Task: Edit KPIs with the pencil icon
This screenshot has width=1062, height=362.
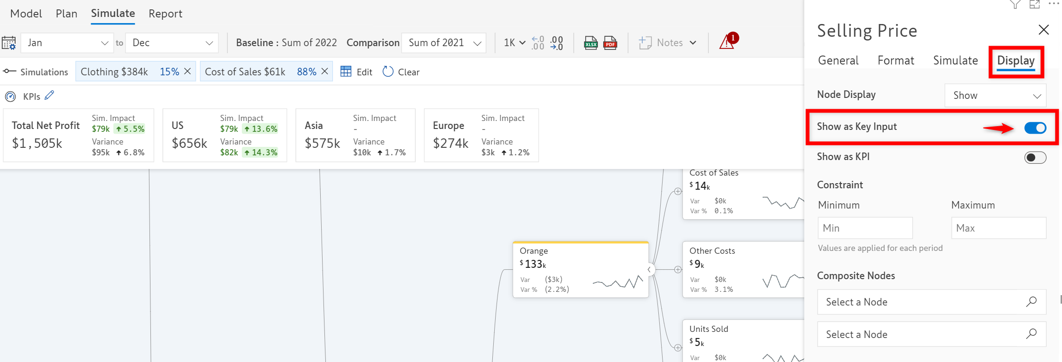Action: point(50,96)
